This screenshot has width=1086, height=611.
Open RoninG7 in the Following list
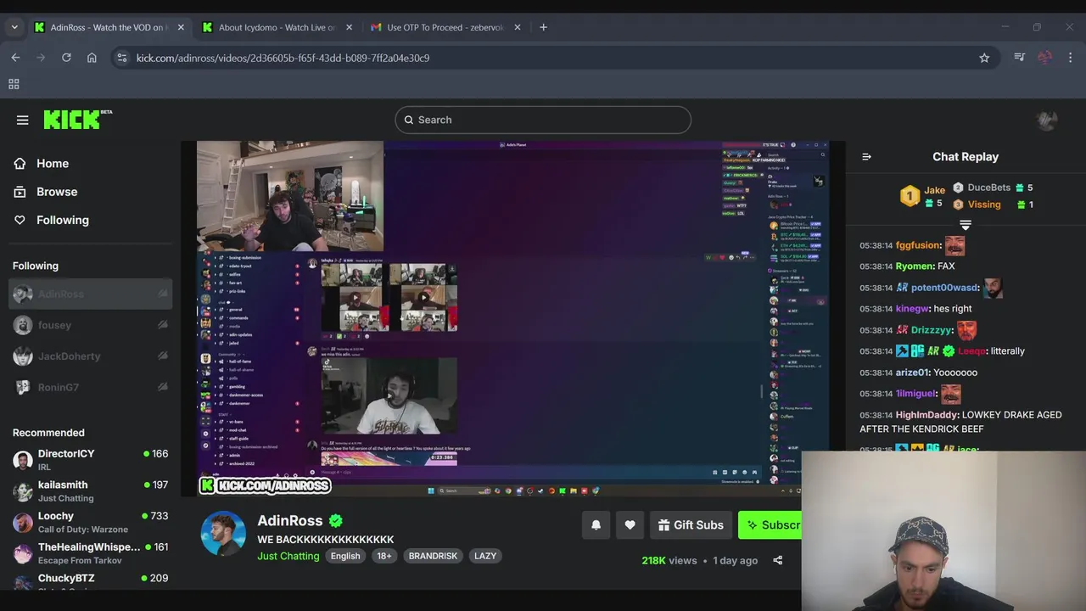coord(90,387)
